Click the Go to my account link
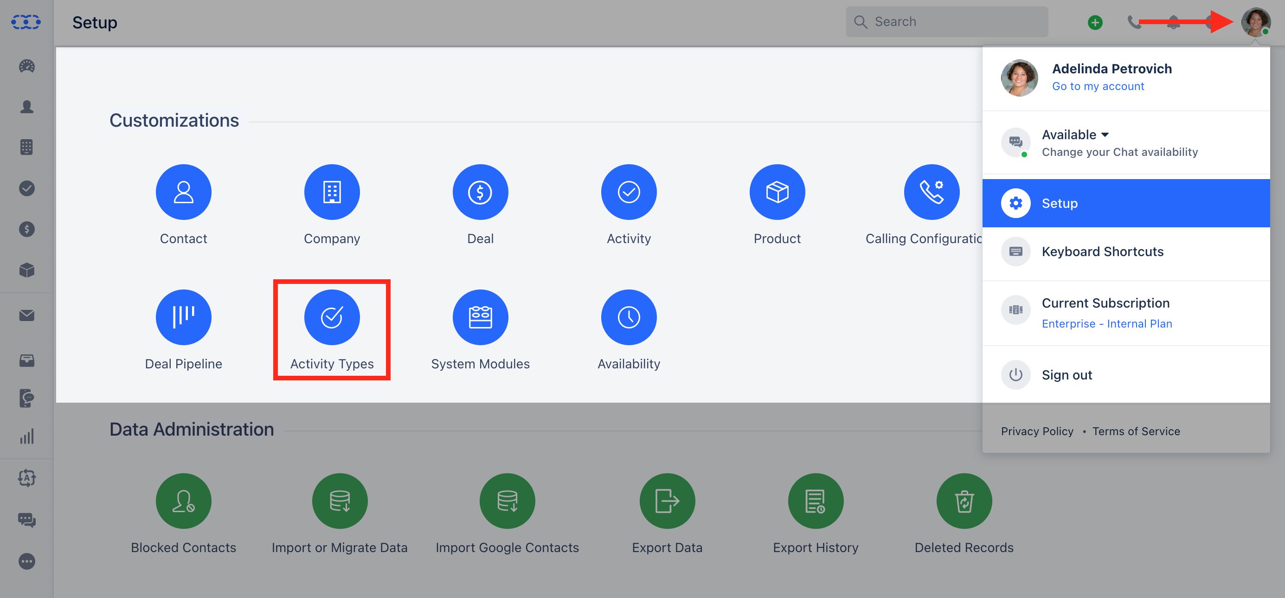Viewport: 1285px width, 598px height. click(1098, 86)
